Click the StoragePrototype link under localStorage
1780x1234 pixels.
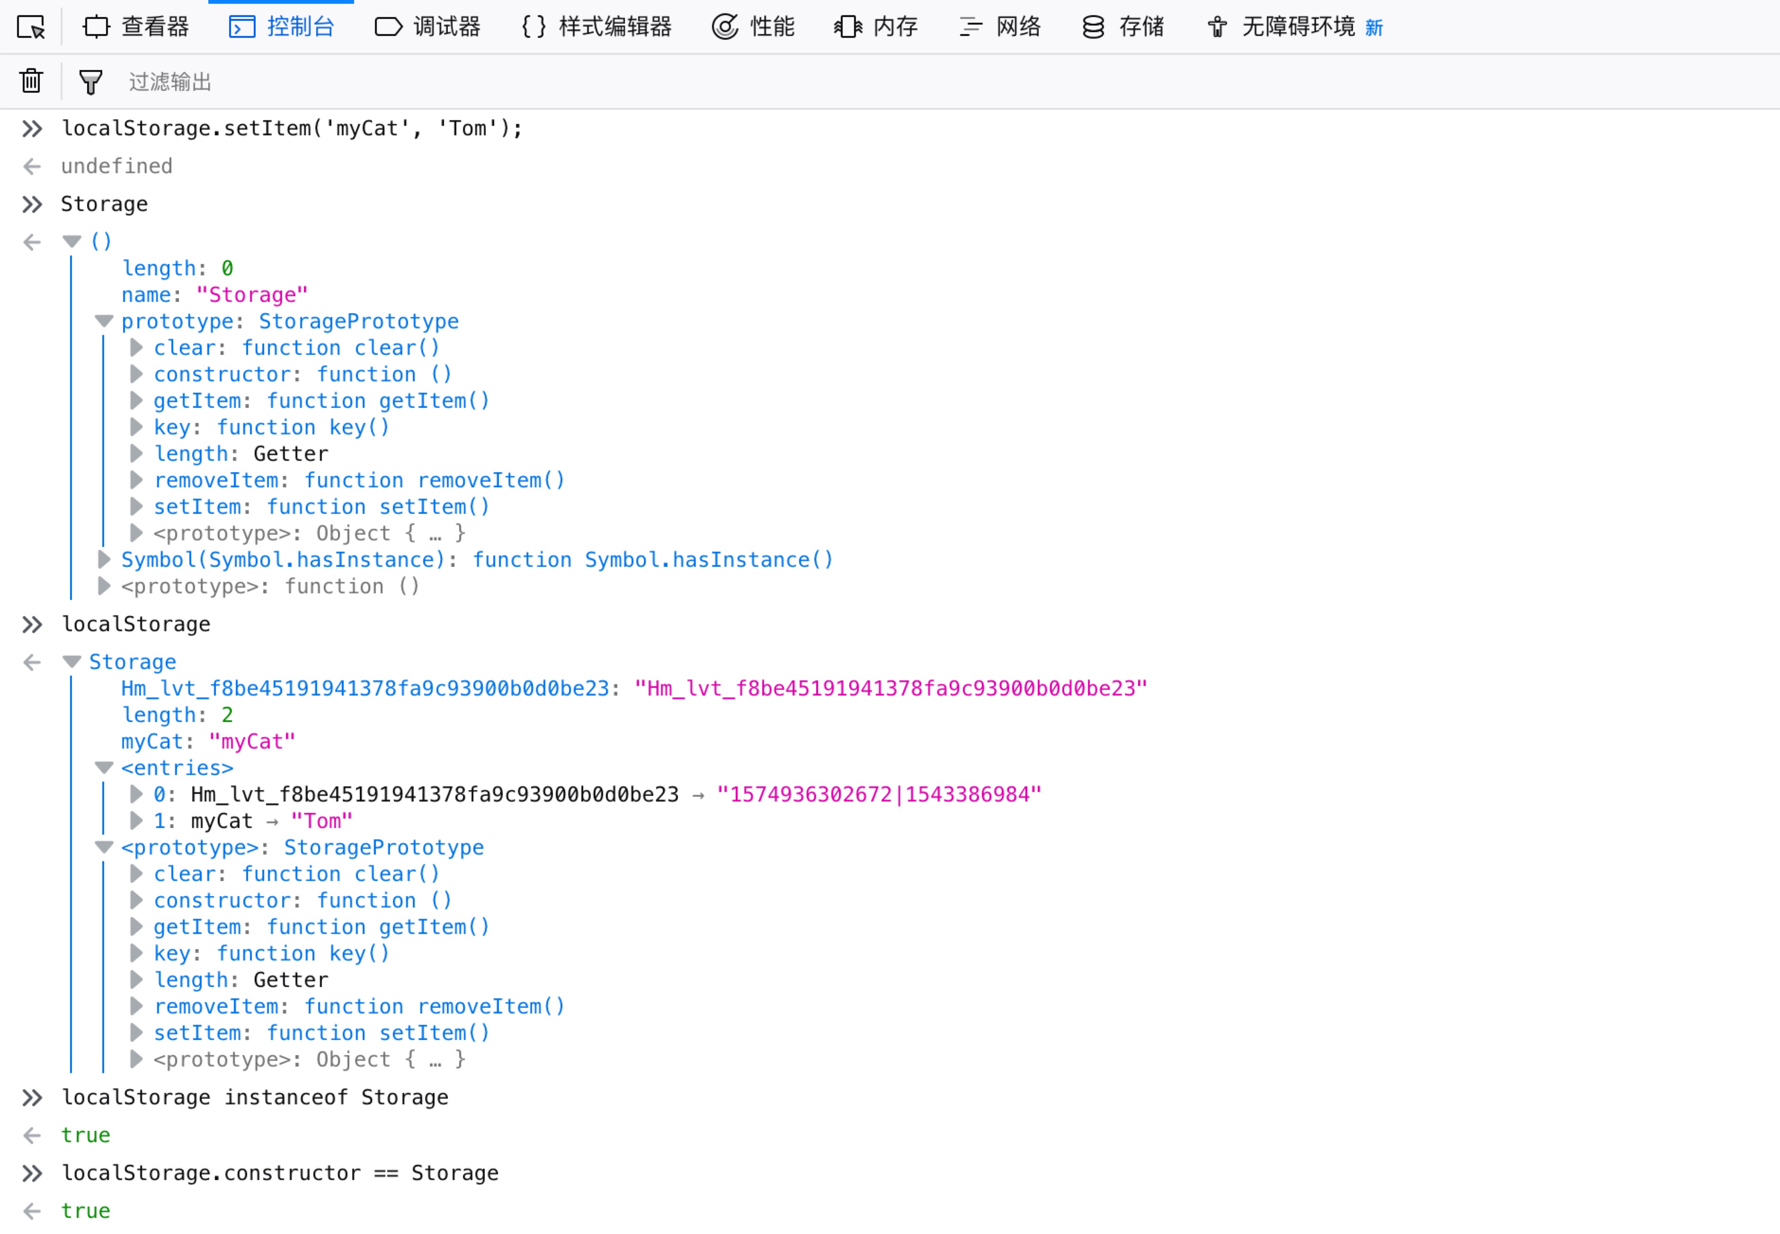(x=383, y=847)
